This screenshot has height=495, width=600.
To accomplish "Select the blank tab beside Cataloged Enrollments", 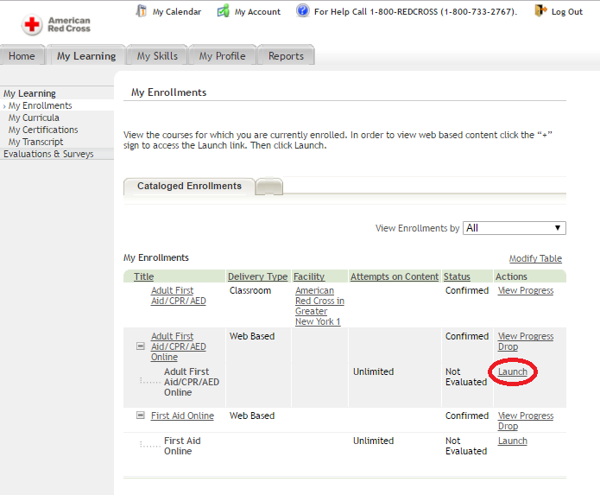I will coord(269,187).
